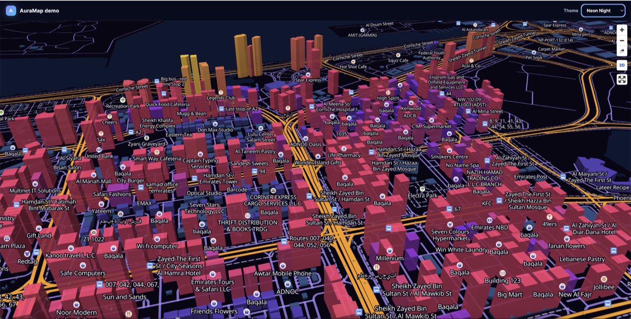Click the Multinet IT Solutions label
This screenshot has width=631, height=319.
point(35,191)
